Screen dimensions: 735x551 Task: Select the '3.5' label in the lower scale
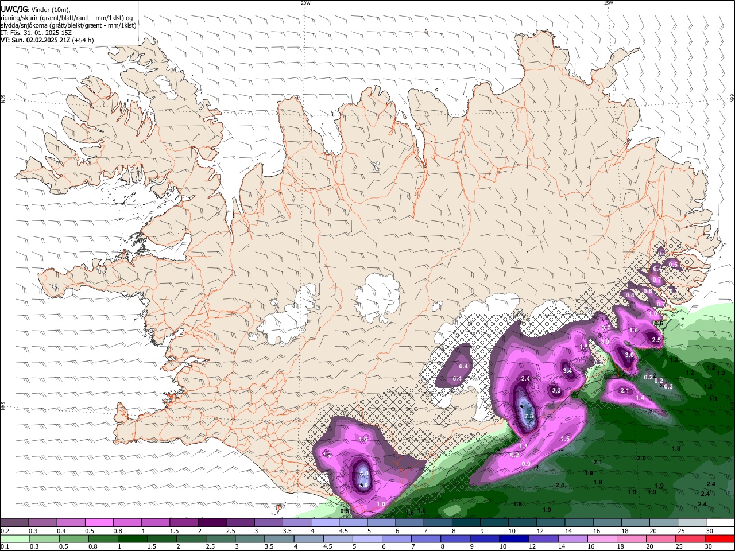[x=269, y=547]
